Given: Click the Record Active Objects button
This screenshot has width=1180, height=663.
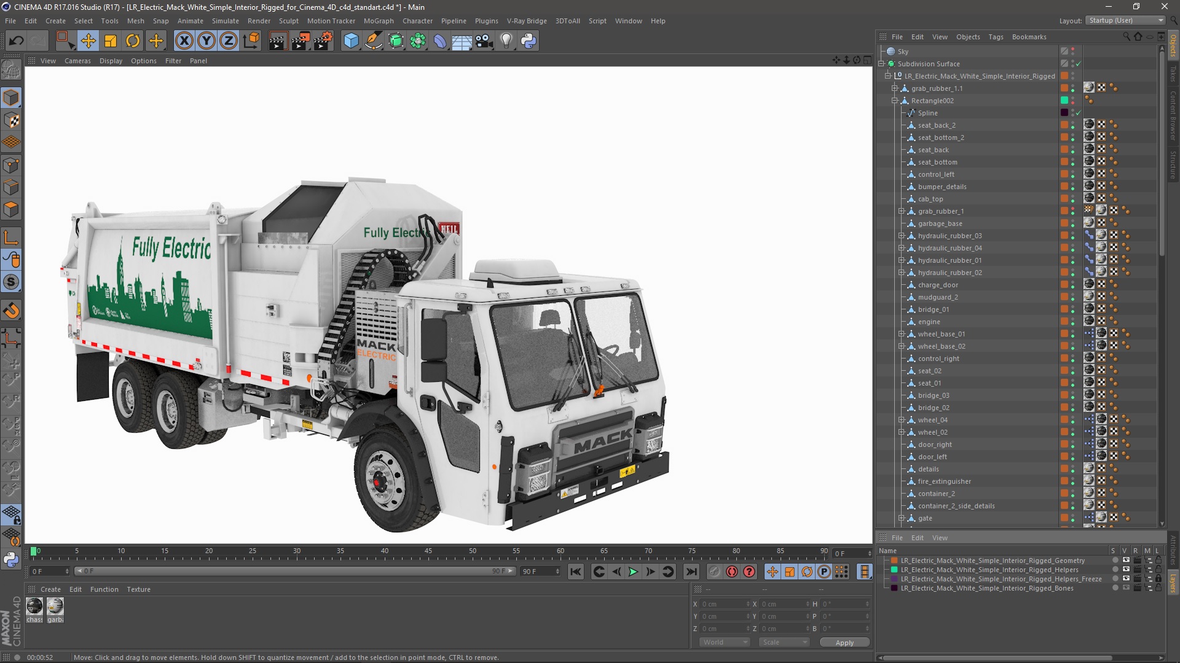Looking at the screenshot, I should click(714, 572).
